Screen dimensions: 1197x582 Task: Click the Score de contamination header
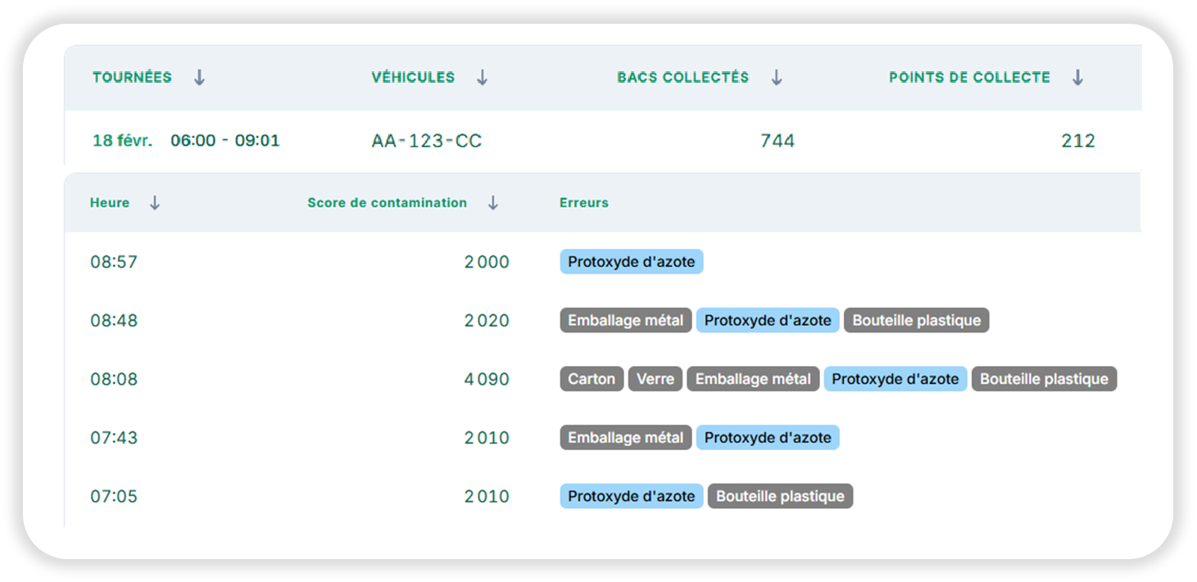click(388, 203)
